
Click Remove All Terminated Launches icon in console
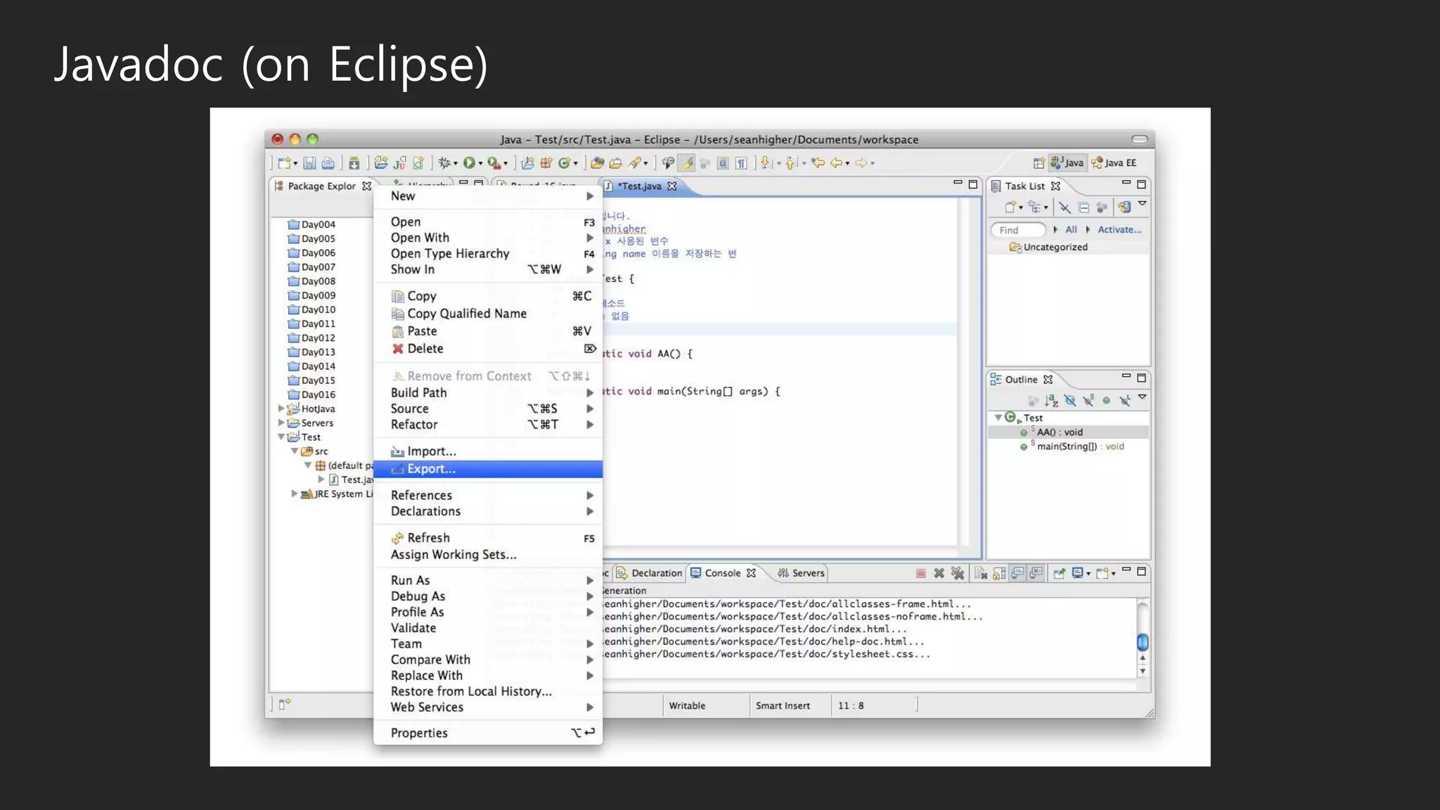tap(958, 573)
